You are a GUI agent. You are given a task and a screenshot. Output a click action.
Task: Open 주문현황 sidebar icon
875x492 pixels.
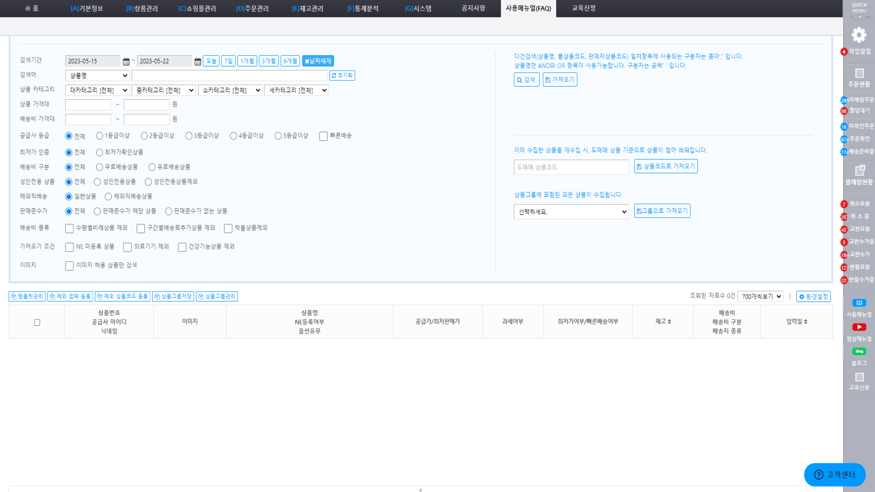click(860, 73)
